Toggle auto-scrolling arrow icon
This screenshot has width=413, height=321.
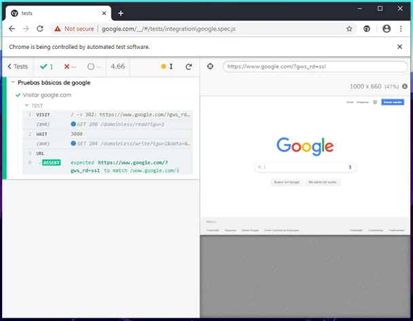171,67
